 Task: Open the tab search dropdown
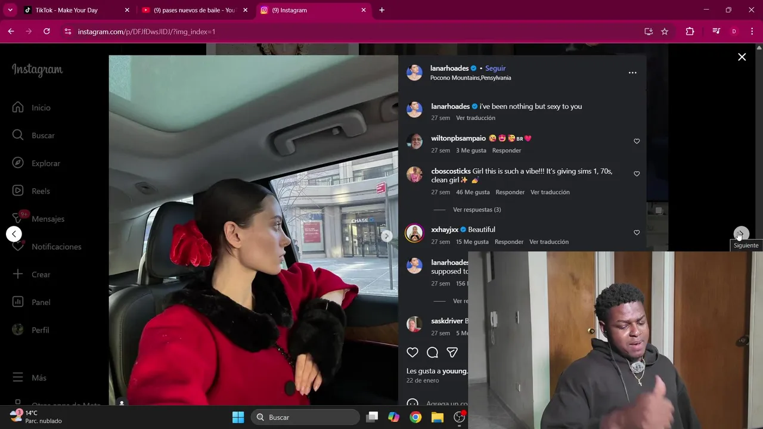(x=10, y=10)
